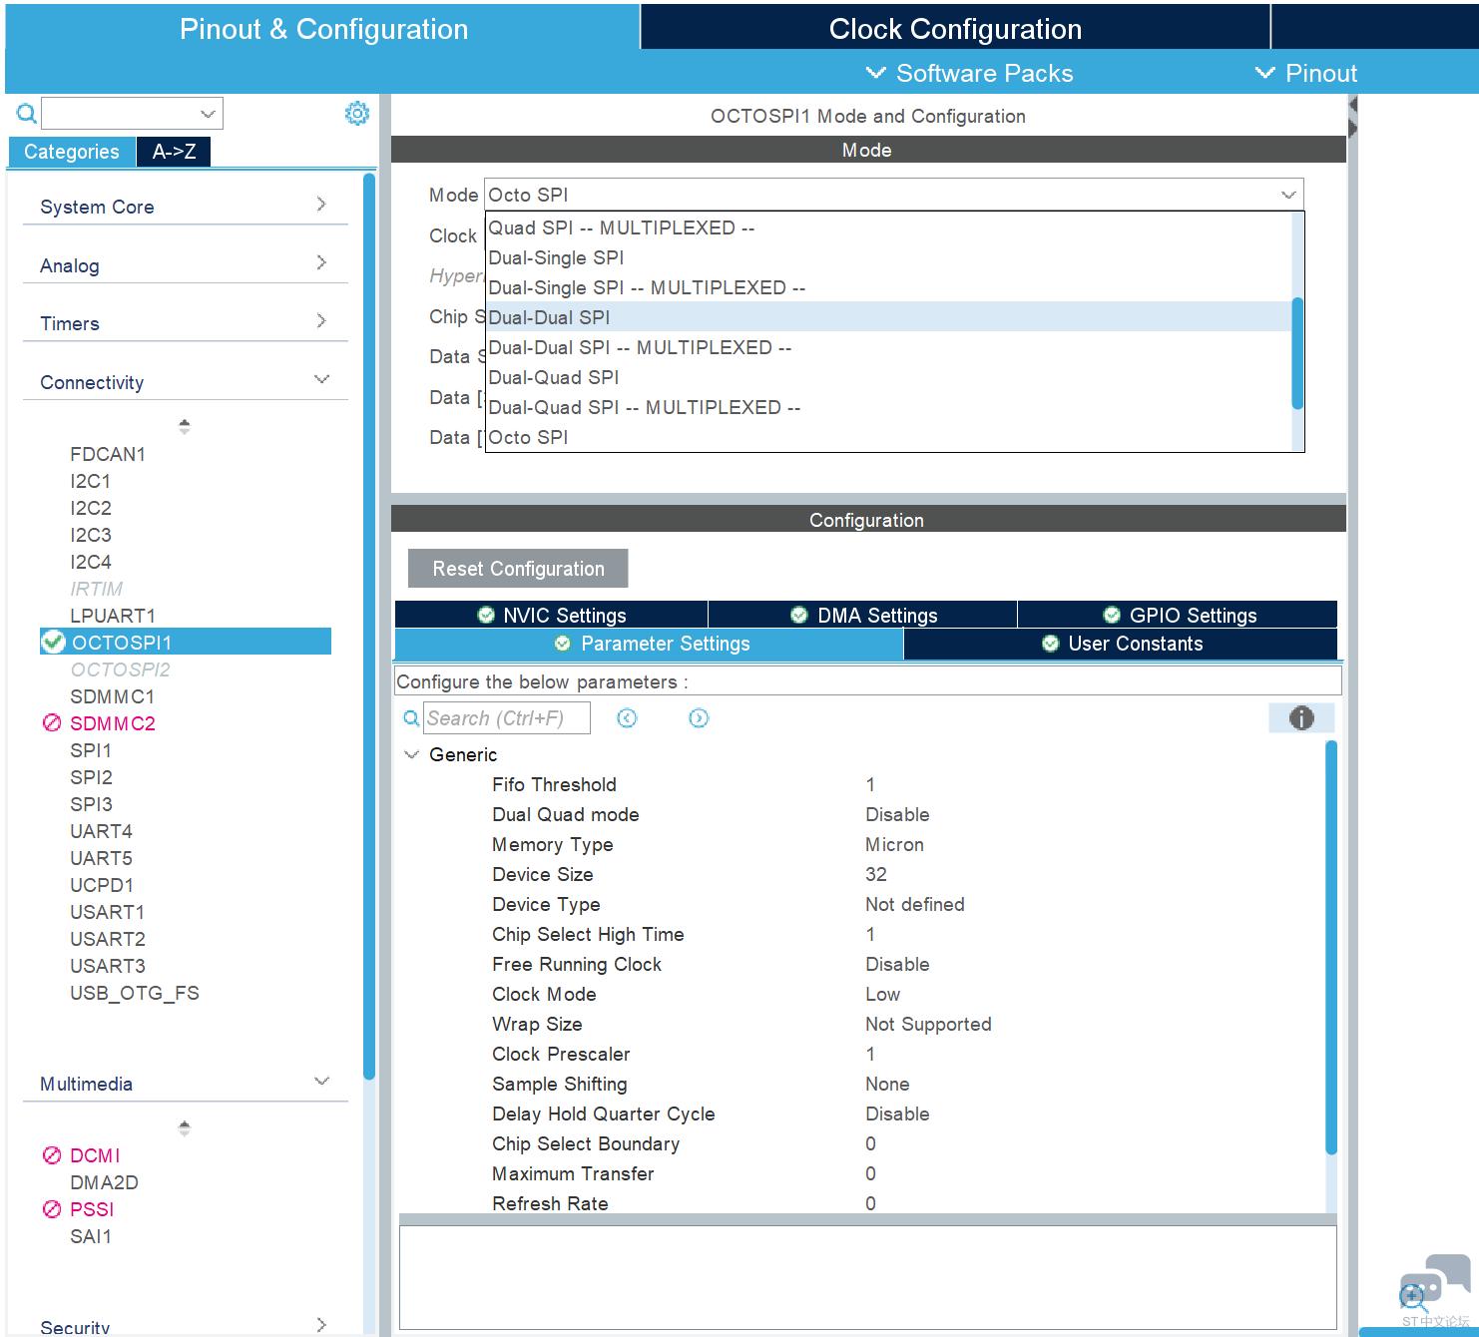The image size is (1479, 1337).
Task: Click the settings gear icon above categories
Action: click(x=356, y=114)
